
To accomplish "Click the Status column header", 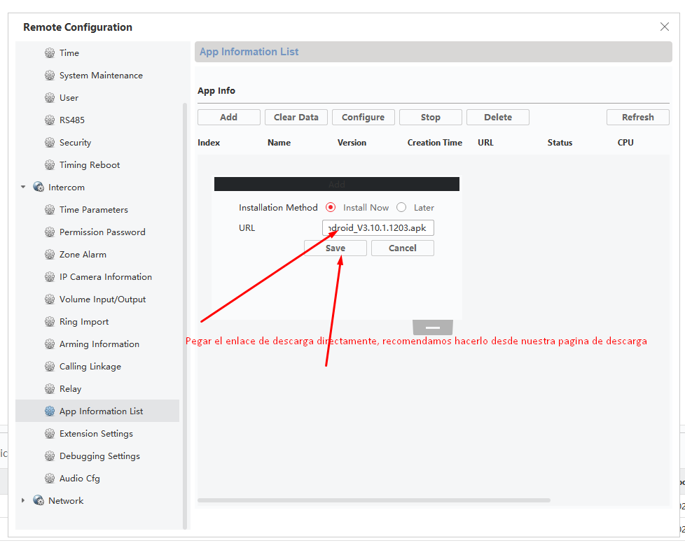I will click(x=560, y=142).
